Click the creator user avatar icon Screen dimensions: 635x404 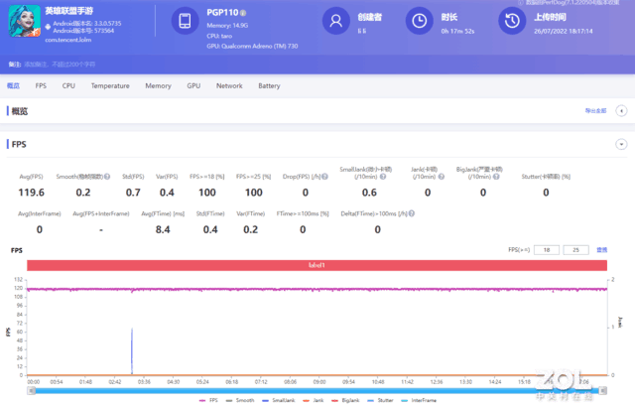coord(337,20)
